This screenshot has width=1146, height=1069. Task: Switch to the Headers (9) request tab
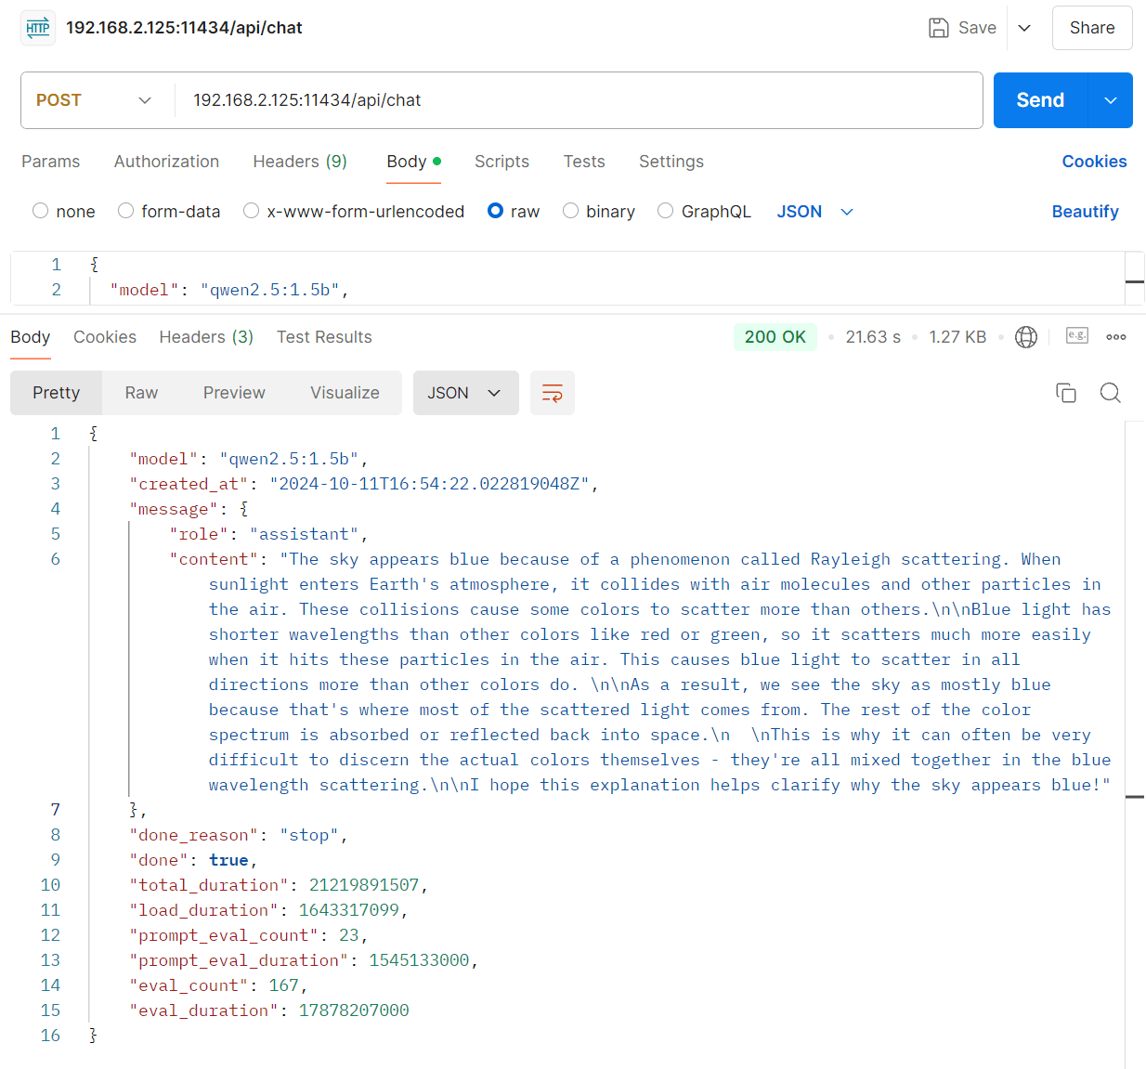(x=300, y=162)
